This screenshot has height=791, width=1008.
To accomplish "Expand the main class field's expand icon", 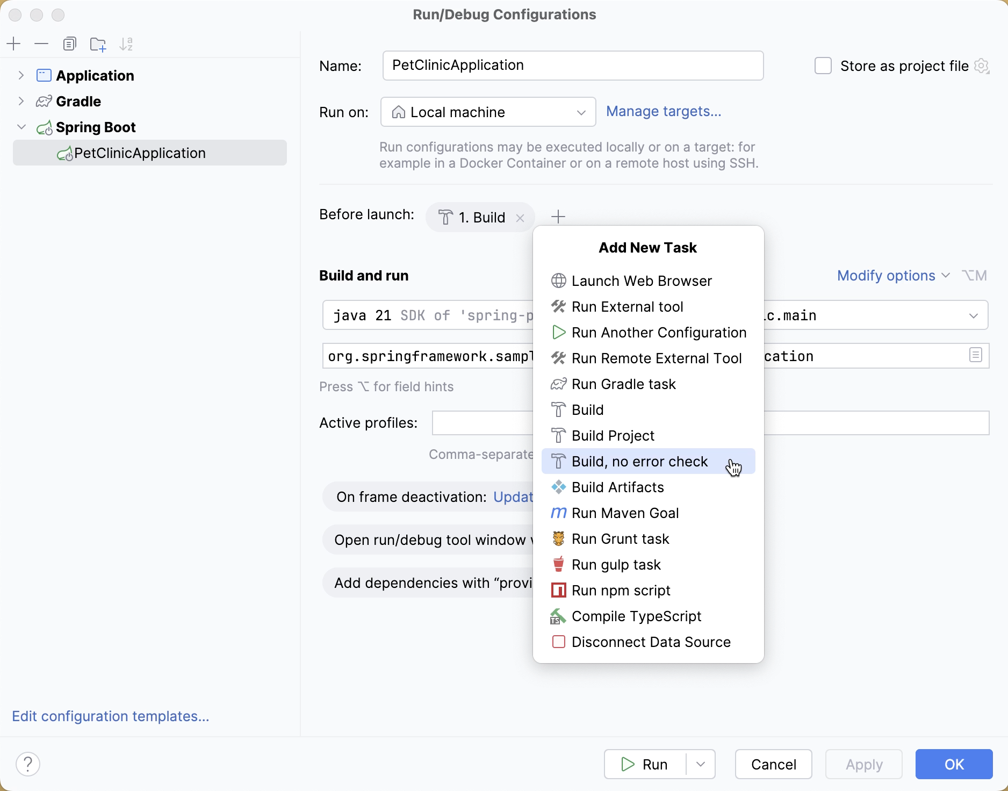I will click(976, 355).
